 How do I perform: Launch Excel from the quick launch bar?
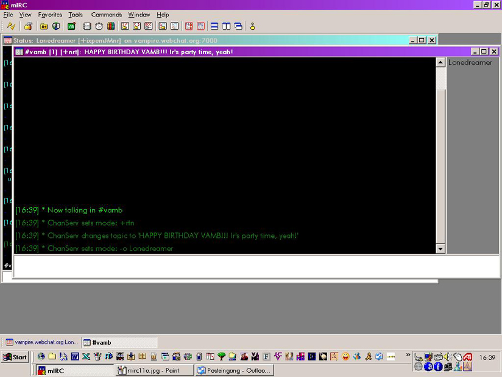86,356
